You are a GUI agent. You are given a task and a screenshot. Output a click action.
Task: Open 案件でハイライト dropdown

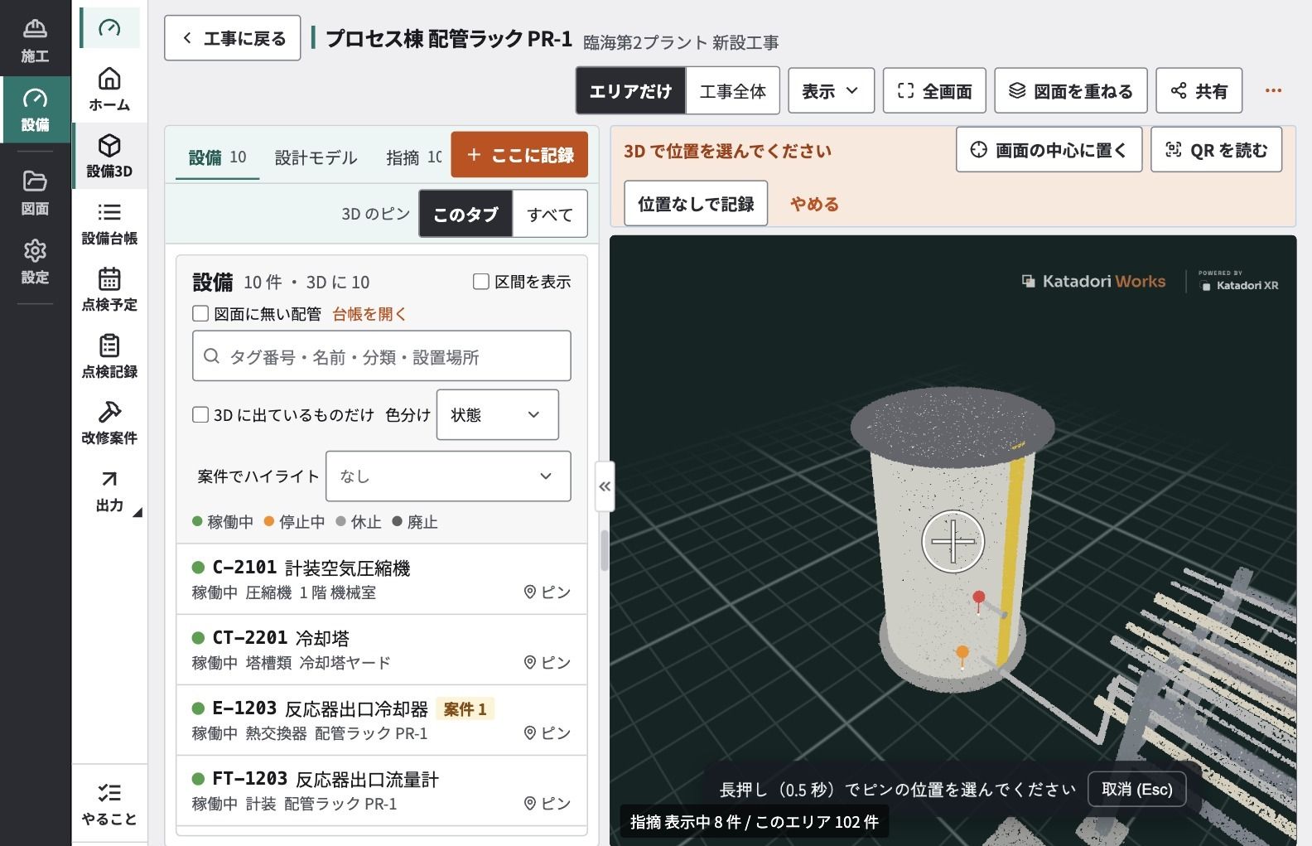(448, 476)
